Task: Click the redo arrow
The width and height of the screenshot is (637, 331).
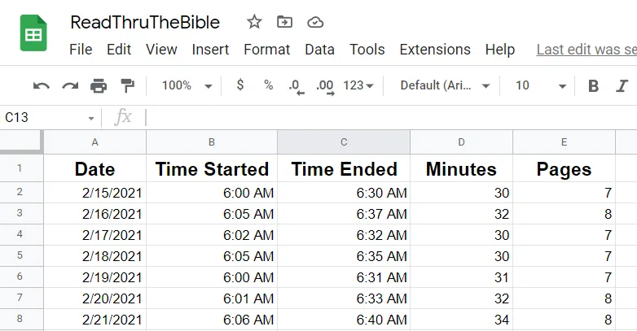Action: 70,85
